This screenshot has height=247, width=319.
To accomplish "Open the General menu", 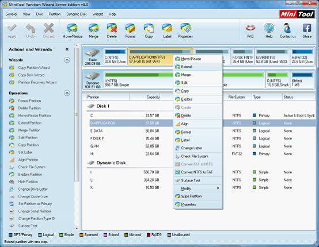I will 12,14.
